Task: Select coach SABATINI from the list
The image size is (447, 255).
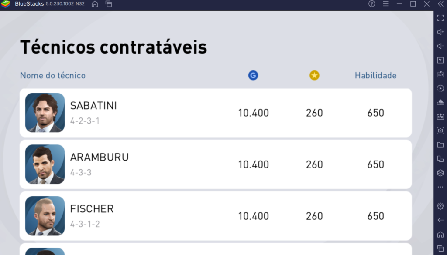Action: [215, 112]
